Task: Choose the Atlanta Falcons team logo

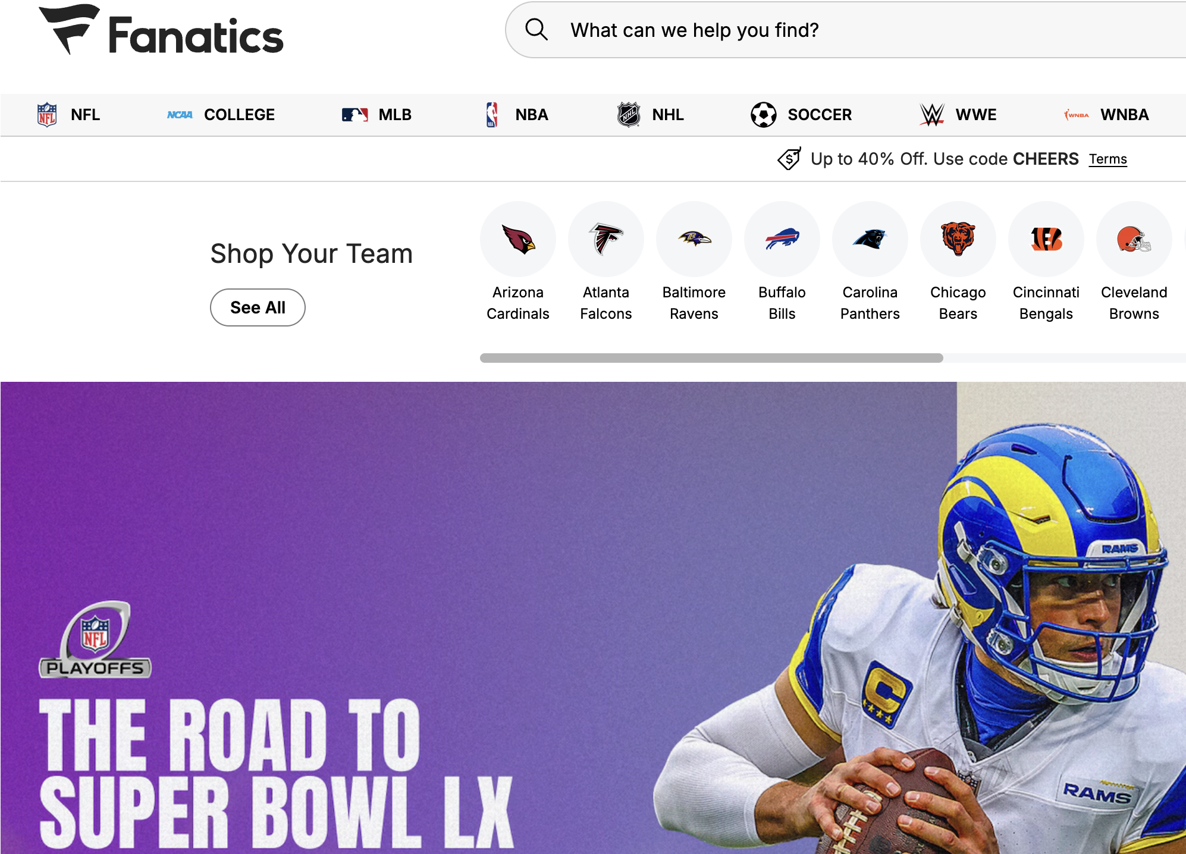Action: (606, 239)
